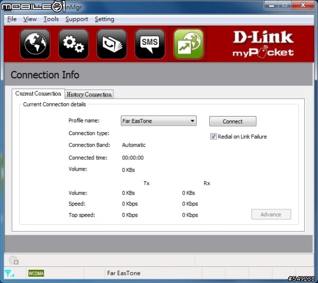Click the D-Link myPocket logo

click(263, 44)
